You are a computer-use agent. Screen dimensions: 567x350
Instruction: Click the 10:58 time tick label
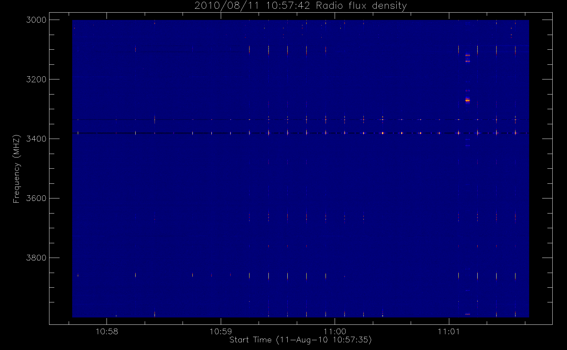pyautogui.click(x=107, y=331)
